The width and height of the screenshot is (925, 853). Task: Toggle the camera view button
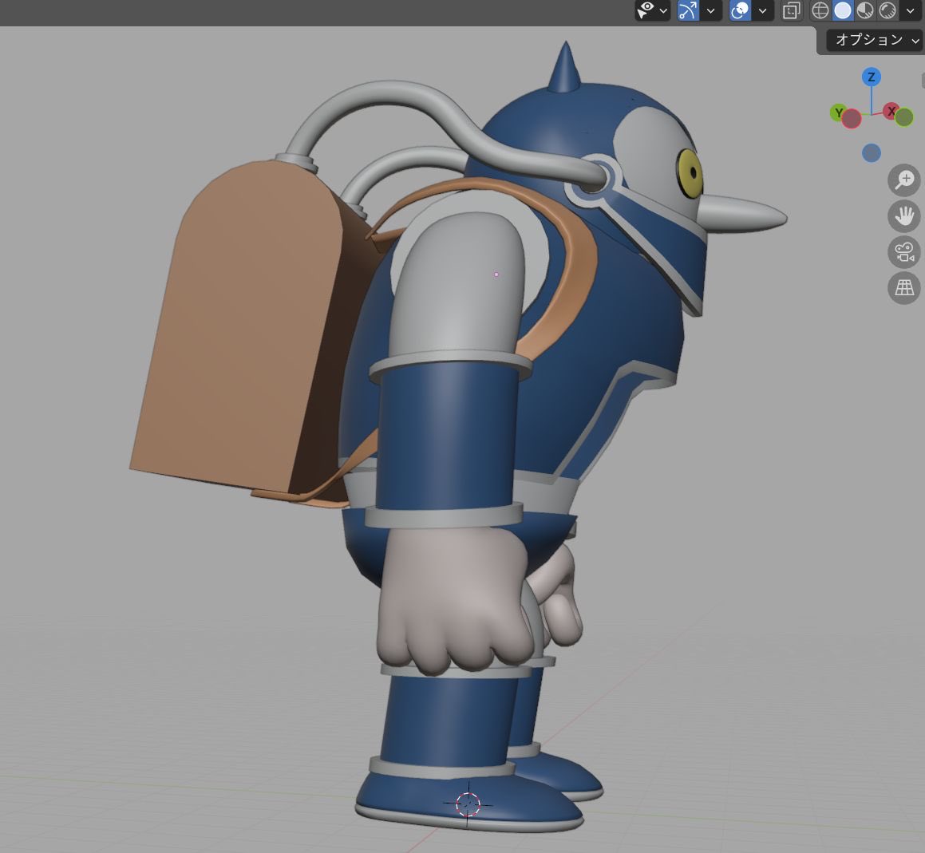click(904, 252)
